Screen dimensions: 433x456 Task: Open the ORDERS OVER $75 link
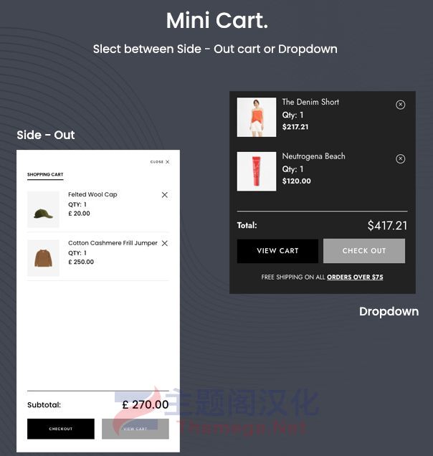[x=355, y=277]
